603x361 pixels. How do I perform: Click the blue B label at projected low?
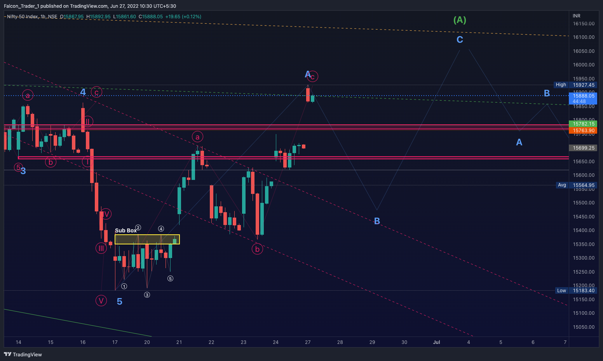click(x=377, y=221)
